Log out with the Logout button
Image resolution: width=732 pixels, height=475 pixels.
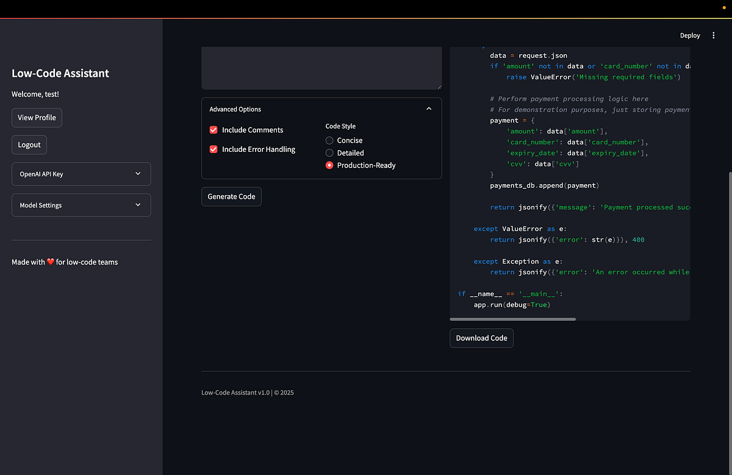pos(29,145)
